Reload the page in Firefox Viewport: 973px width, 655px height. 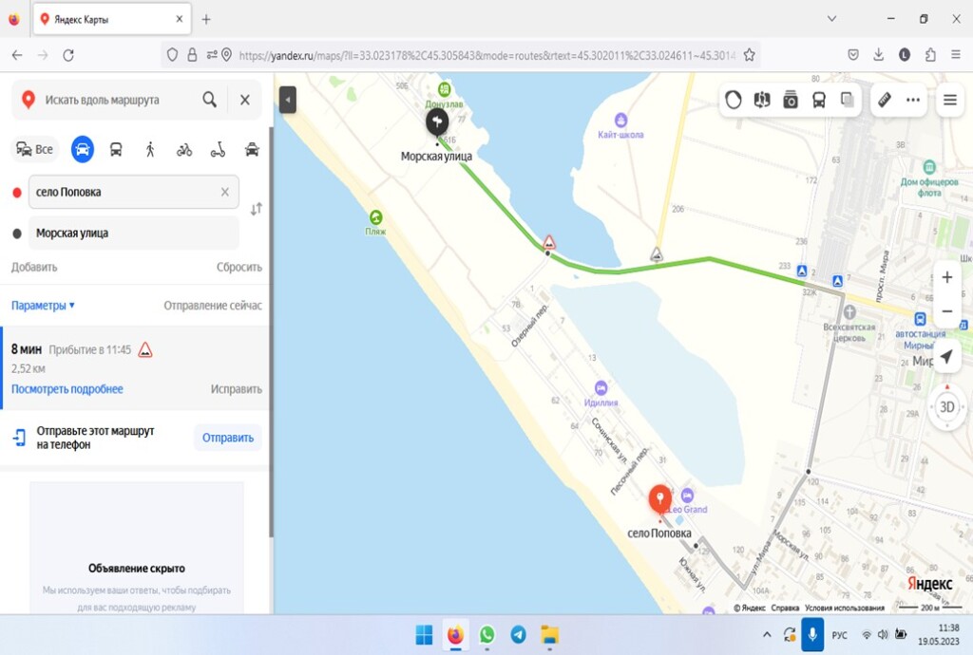[x=68, y=55]
